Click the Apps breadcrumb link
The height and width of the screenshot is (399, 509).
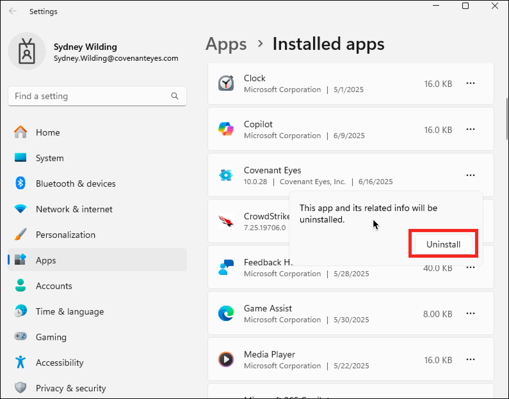tap(226, 44)
